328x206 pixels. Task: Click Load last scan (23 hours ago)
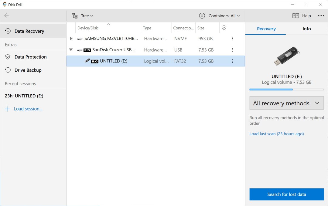(277, 134)
